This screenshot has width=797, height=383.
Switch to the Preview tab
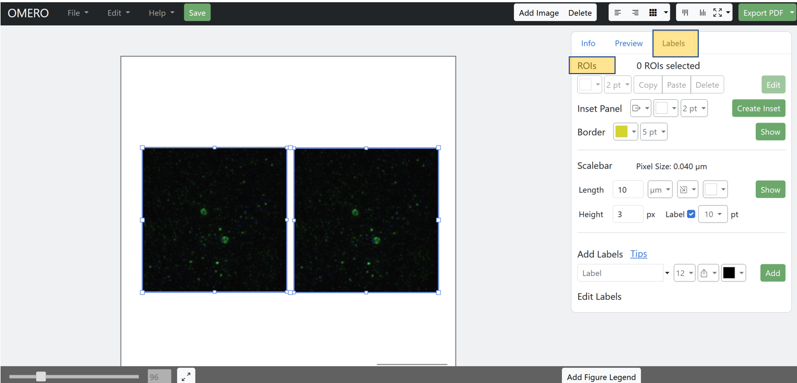point(629,43)
